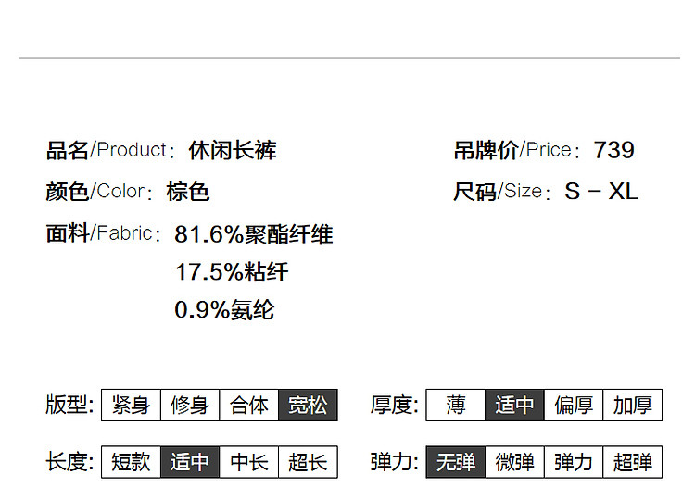Select the 紧身 fit option
Image resolution: width=695 pixels, height=487 pixels.
pos(131,405)
